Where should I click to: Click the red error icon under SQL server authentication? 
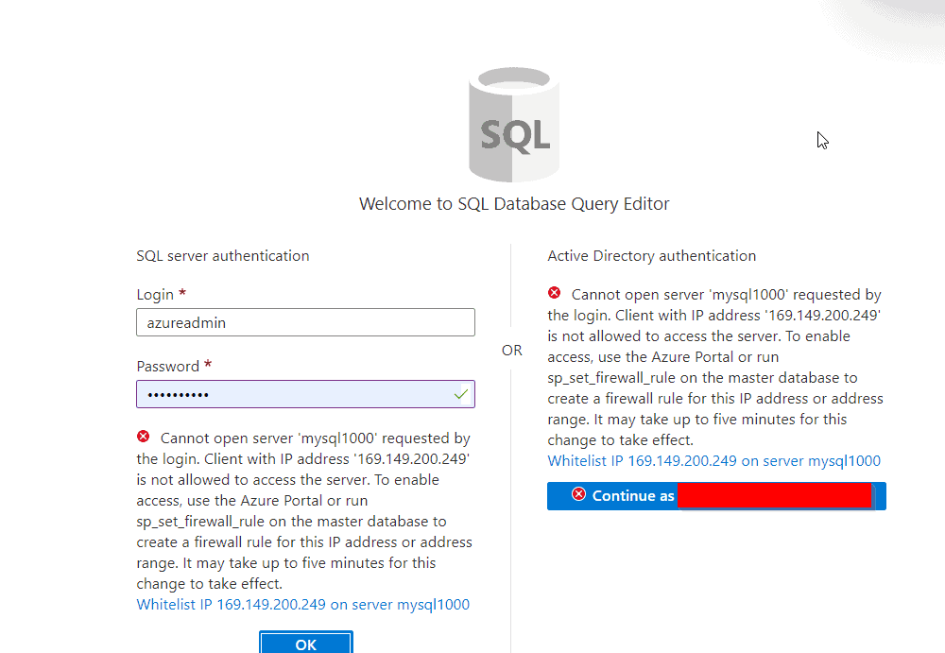click(x=144, y=436)
